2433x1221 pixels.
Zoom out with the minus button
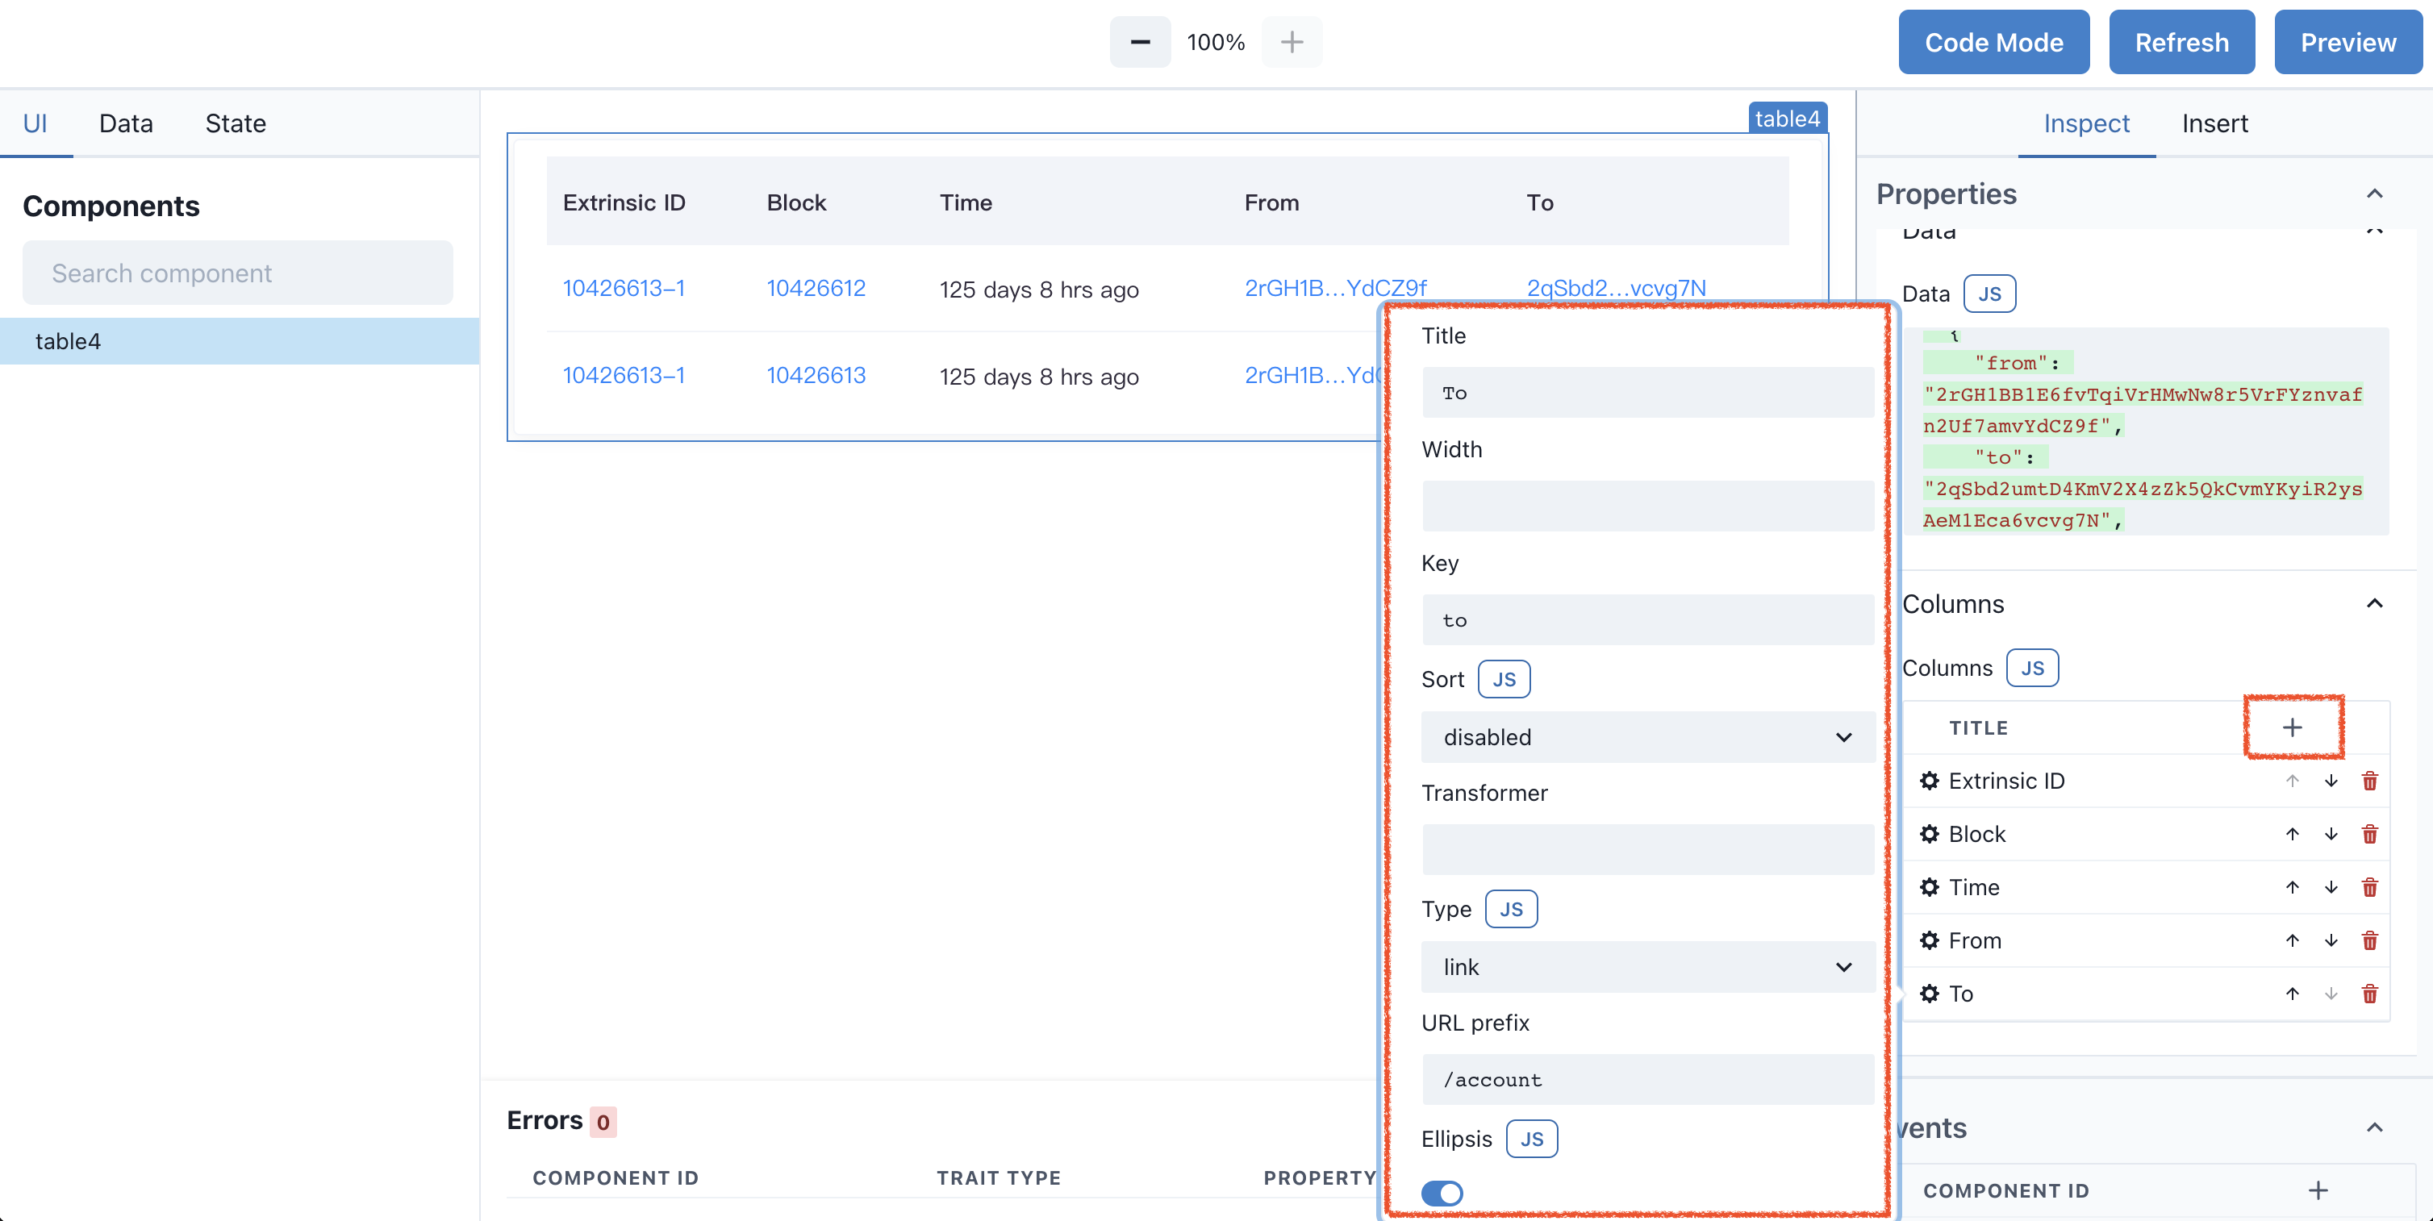point(1139,42)
